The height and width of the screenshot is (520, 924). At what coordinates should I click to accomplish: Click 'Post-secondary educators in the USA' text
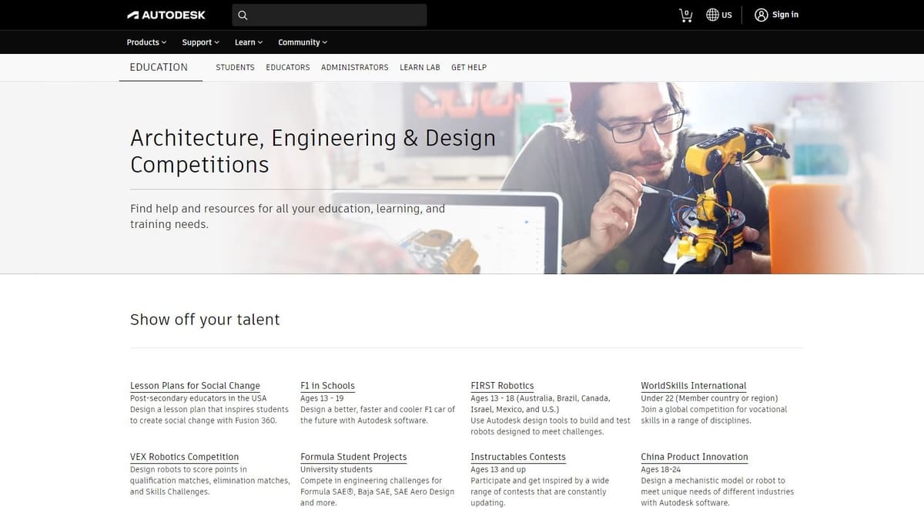coord(199,398)
